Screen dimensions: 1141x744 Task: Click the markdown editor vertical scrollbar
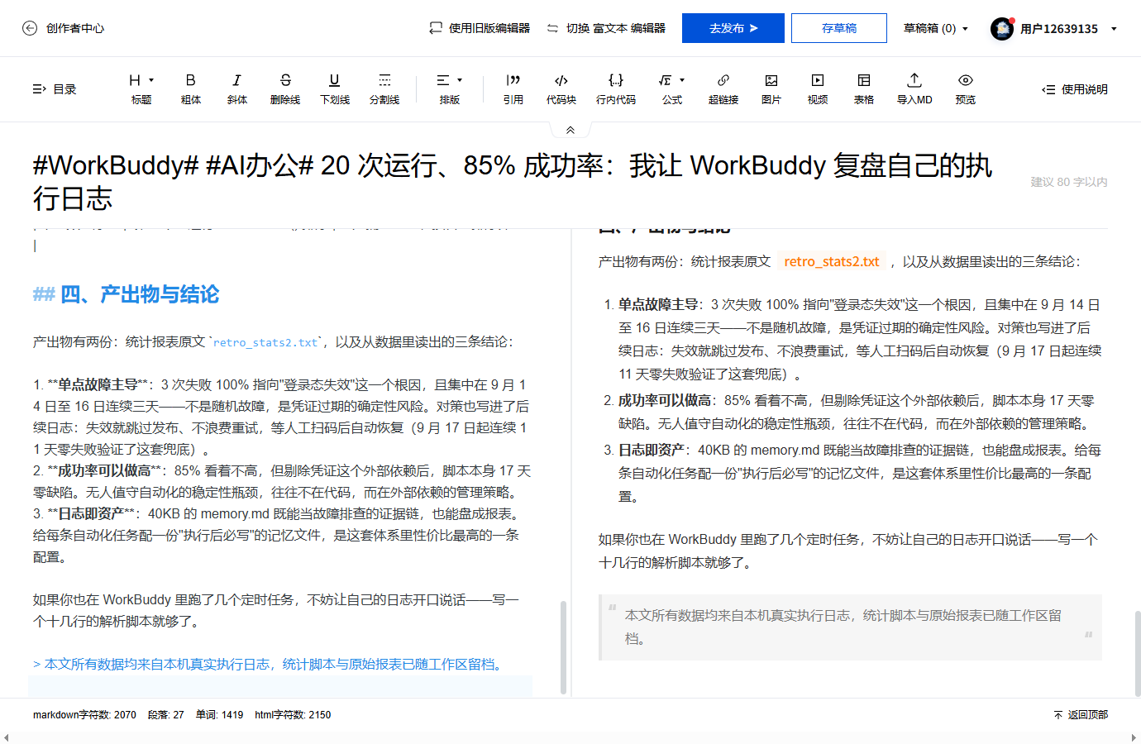563,646
